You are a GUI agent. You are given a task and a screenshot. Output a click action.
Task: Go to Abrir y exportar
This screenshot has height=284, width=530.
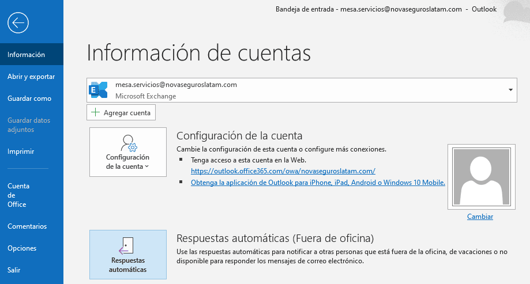point(31,77)
